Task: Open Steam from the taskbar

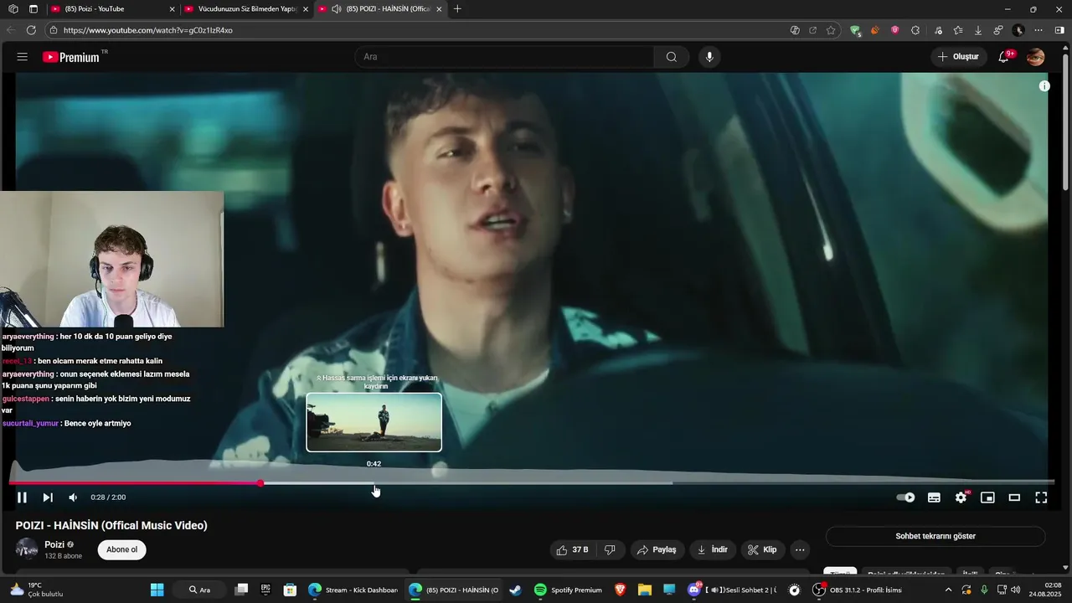Action: tap(515, 590)
